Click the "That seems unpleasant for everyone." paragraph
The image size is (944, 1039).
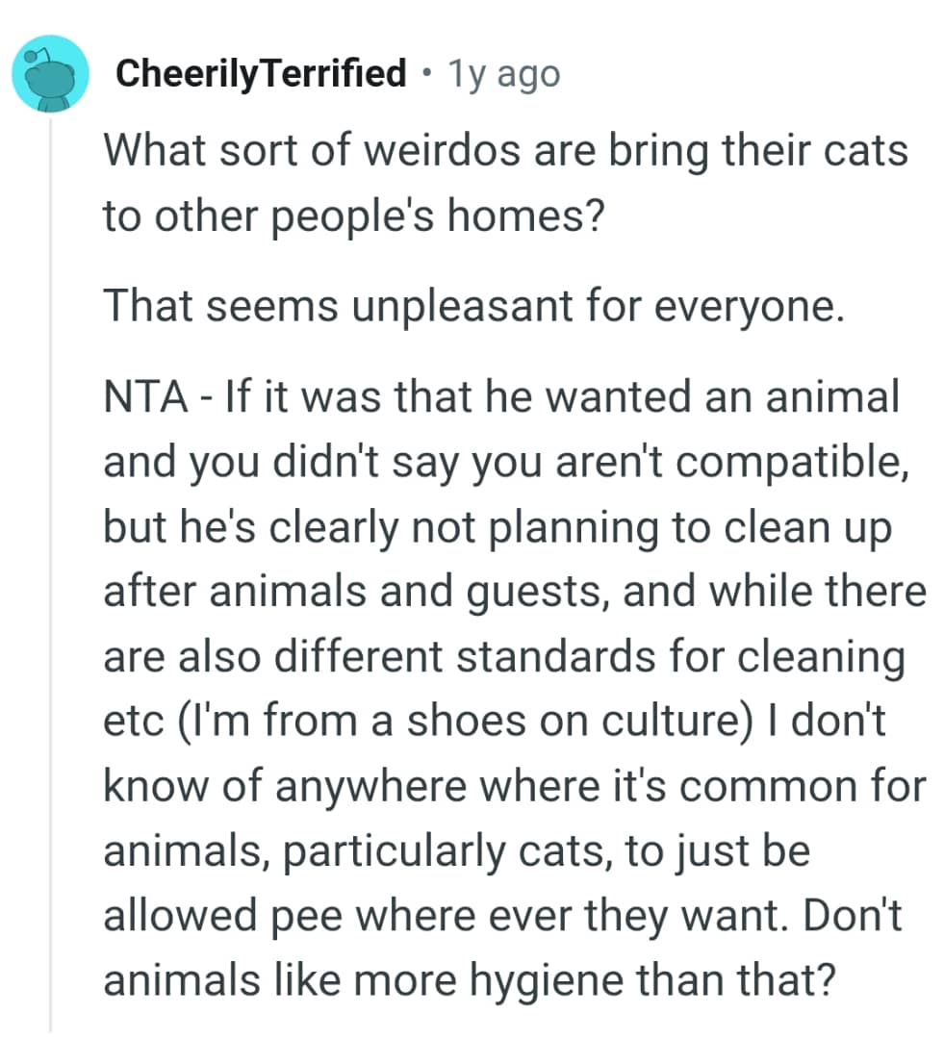pyautogui.click(x=473, y=305)
